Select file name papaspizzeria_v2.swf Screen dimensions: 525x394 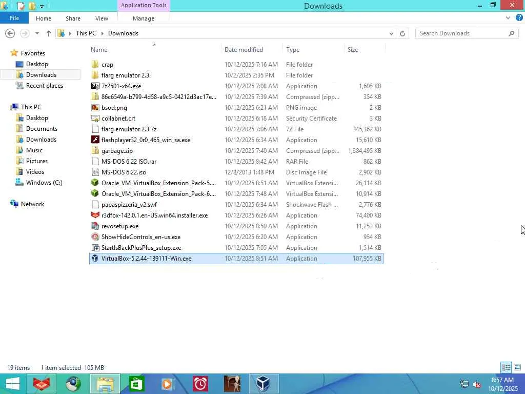(129, 204)
